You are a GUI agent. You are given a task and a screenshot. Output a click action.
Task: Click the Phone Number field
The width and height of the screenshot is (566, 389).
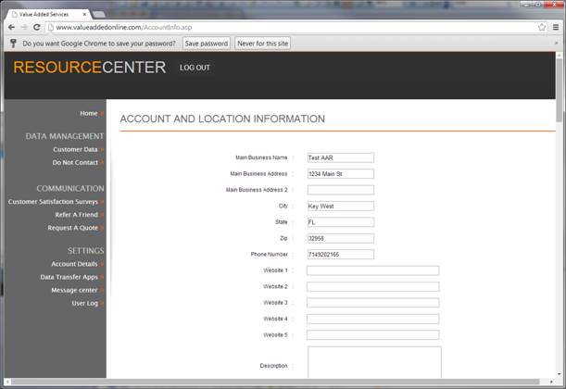click(x=340, y=255)
